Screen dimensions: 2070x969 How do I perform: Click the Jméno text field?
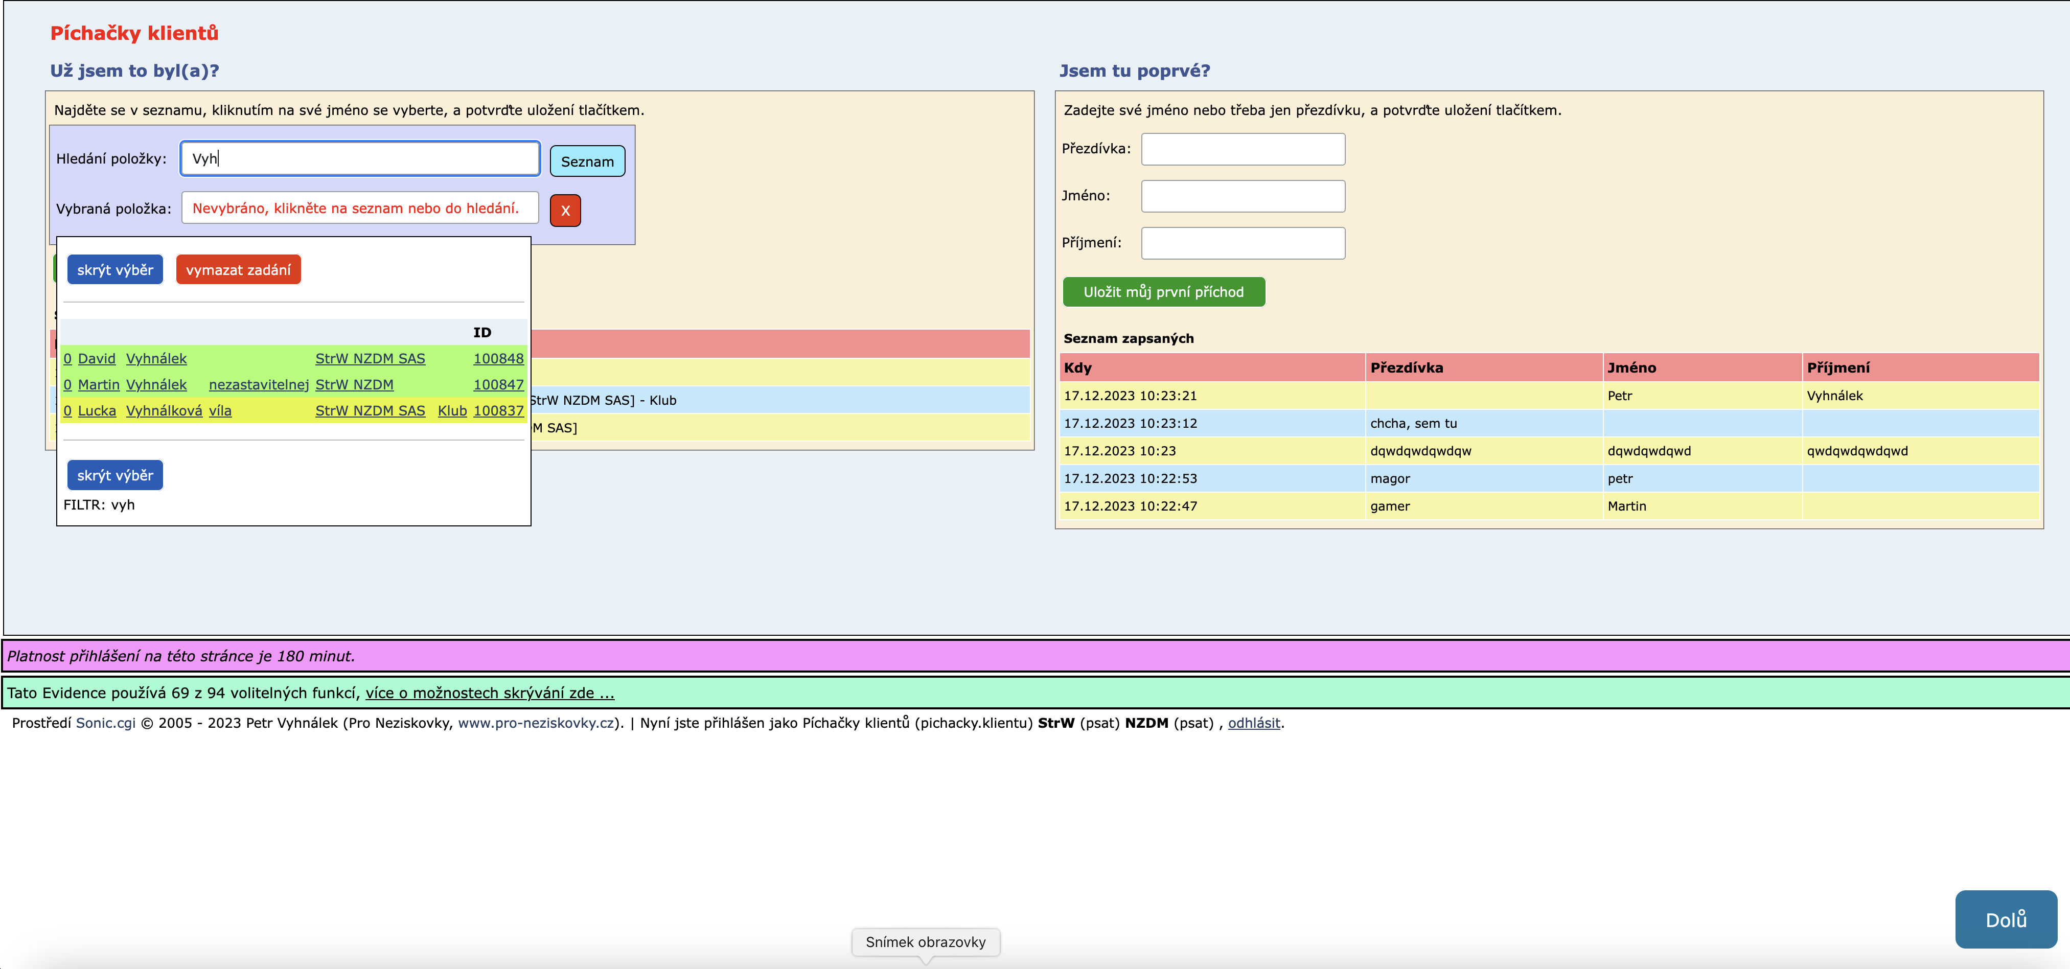click(x=1243, y=196)
